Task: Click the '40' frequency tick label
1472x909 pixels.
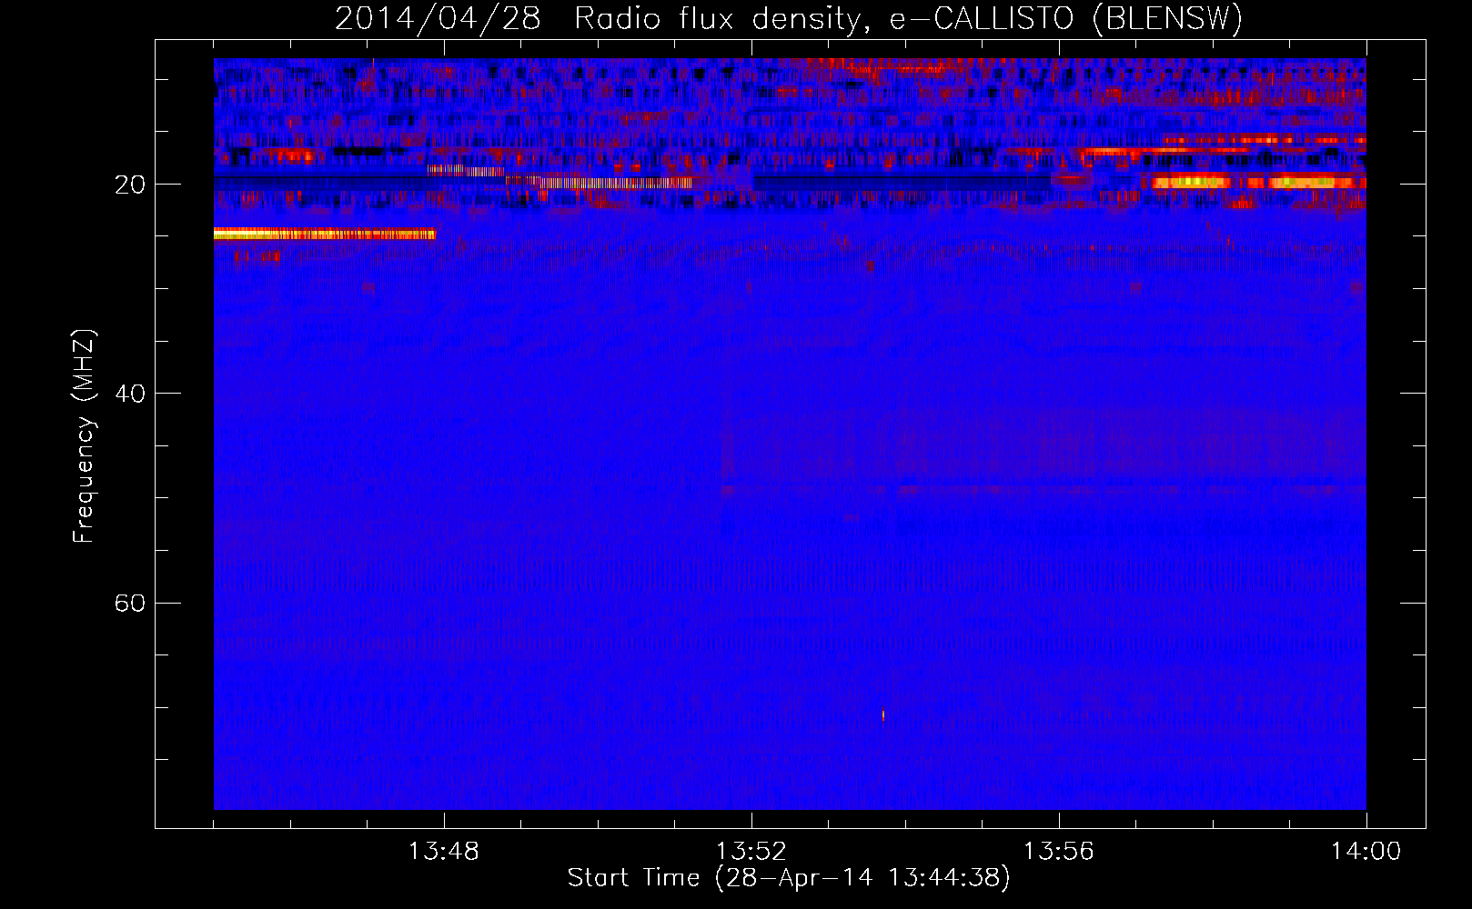Action: (129, 394)
